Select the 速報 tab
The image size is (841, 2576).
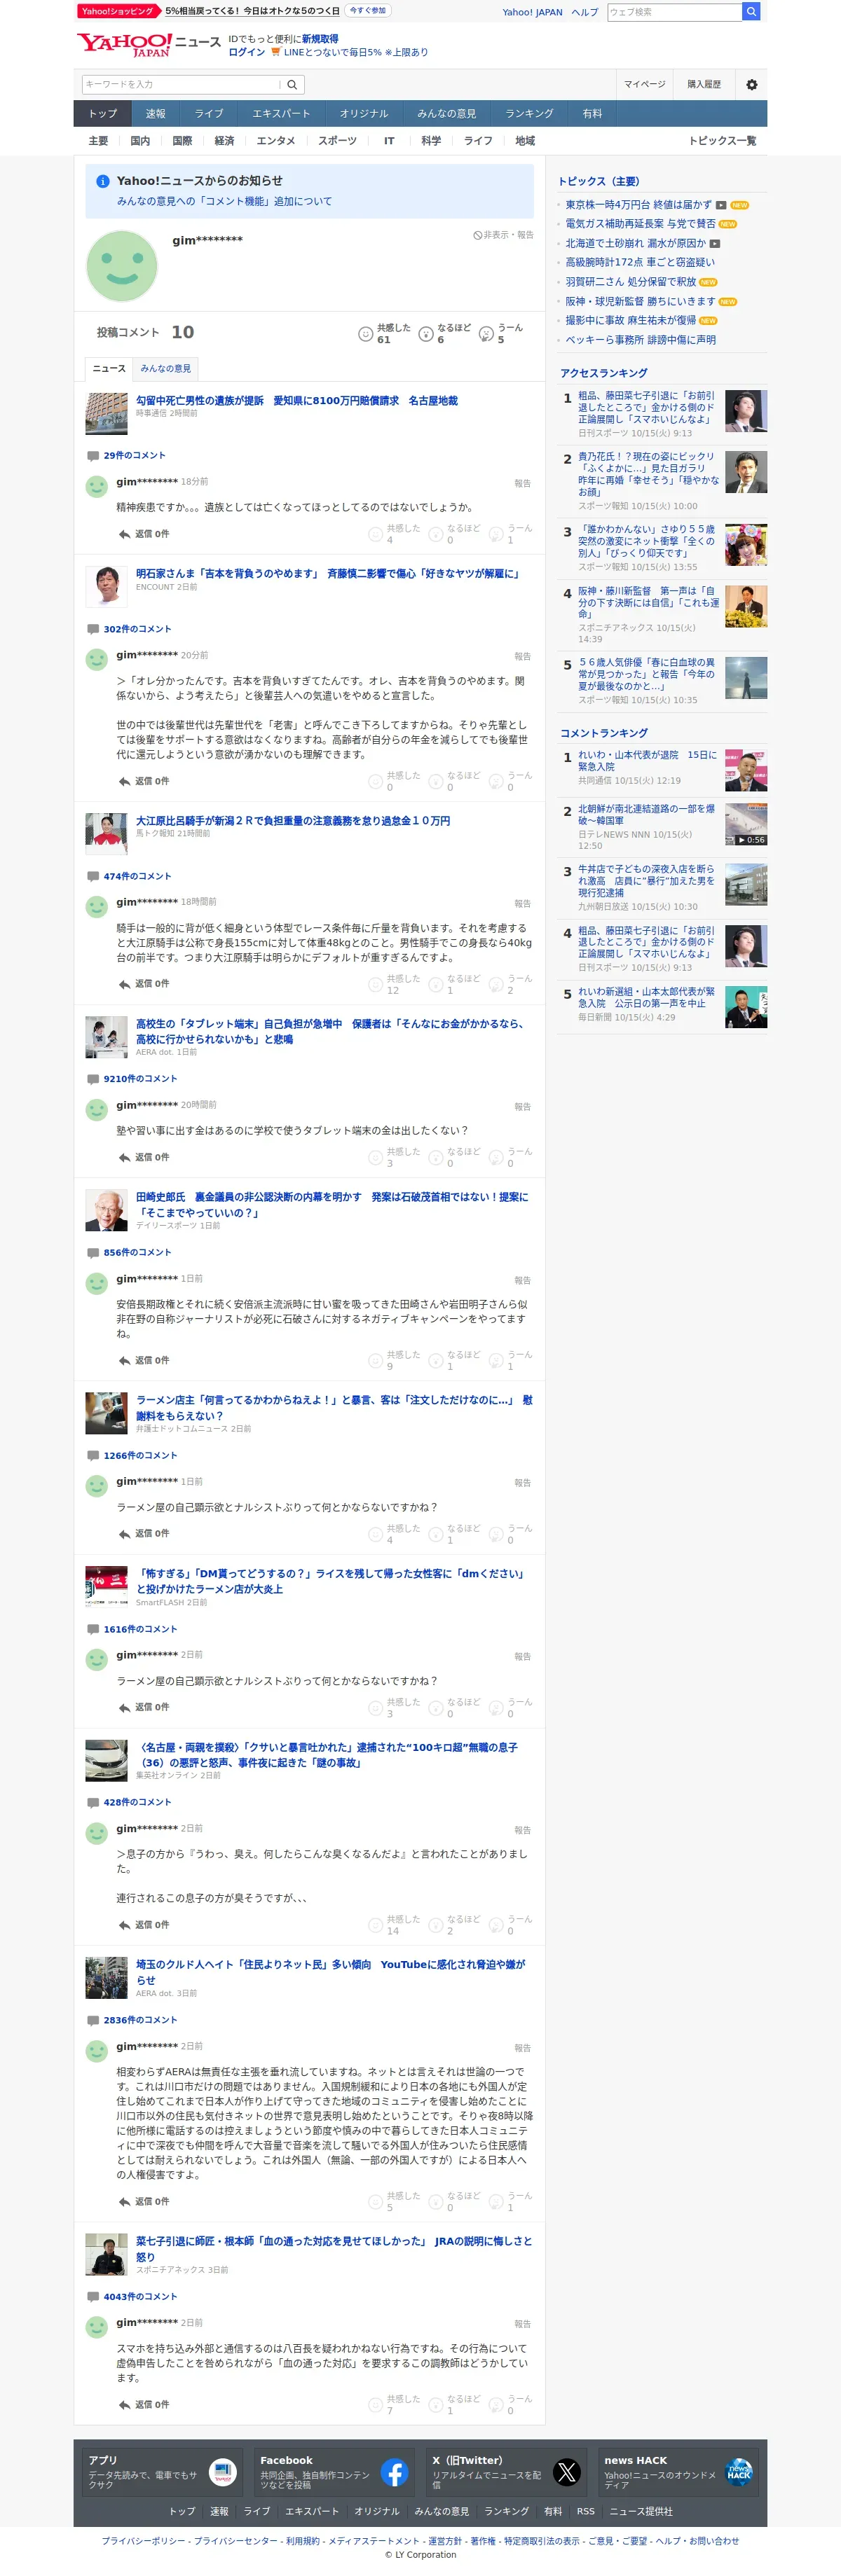pyautogui.click(x=155, y=114)
